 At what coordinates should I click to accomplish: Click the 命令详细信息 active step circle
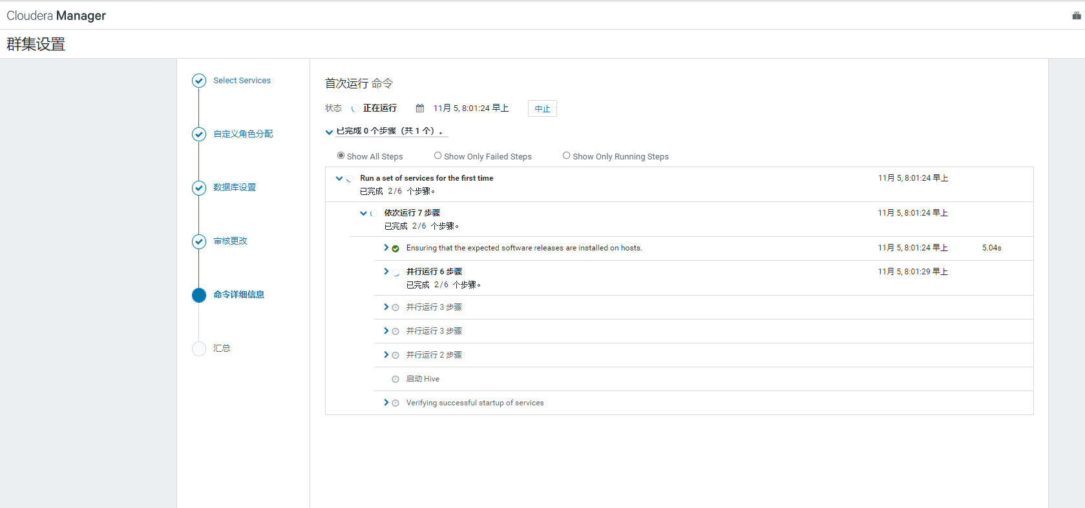pyautogui.click(x=199, y=295)
